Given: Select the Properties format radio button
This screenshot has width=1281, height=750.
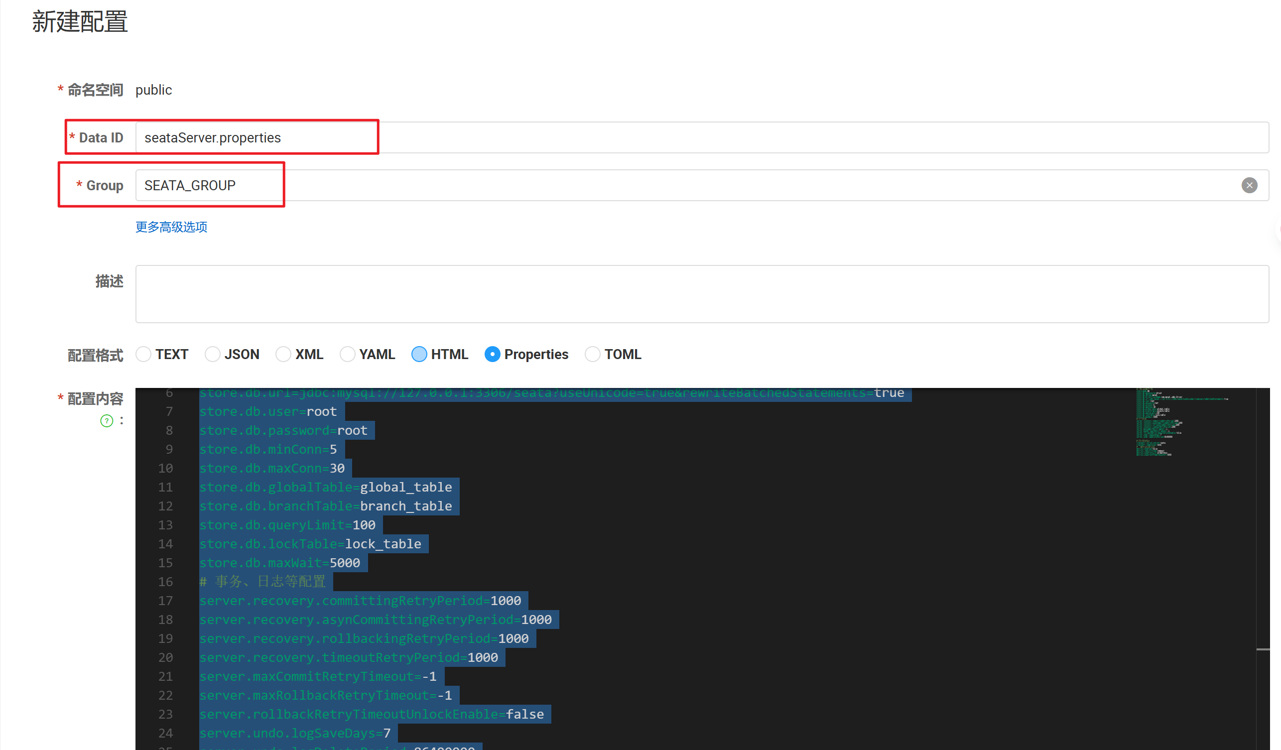Looking at the screenshot, I should [492, 354].
